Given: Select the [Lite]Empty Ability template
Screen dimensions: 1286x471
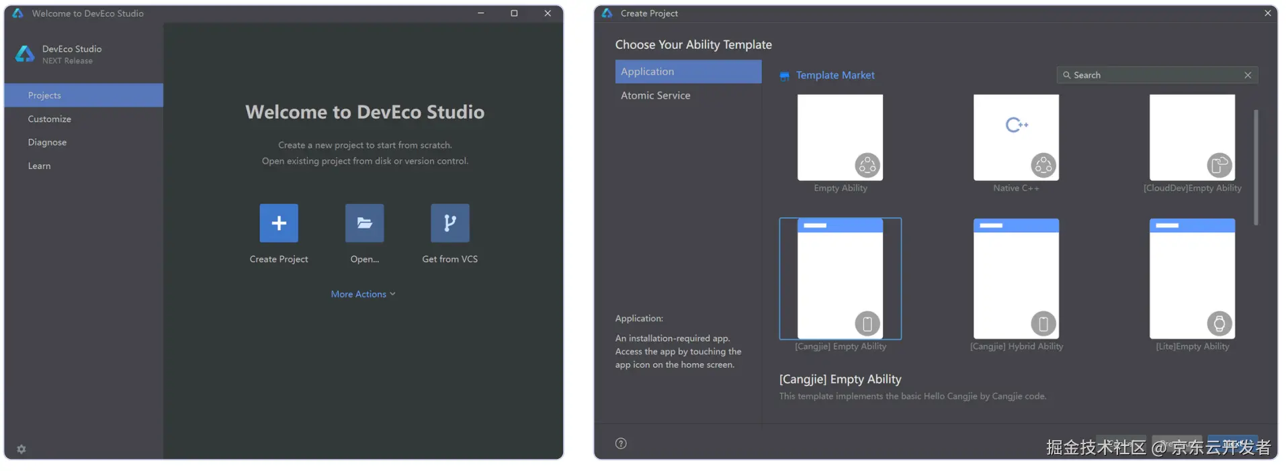Looking at the screenshot, I should [1192, 278].
